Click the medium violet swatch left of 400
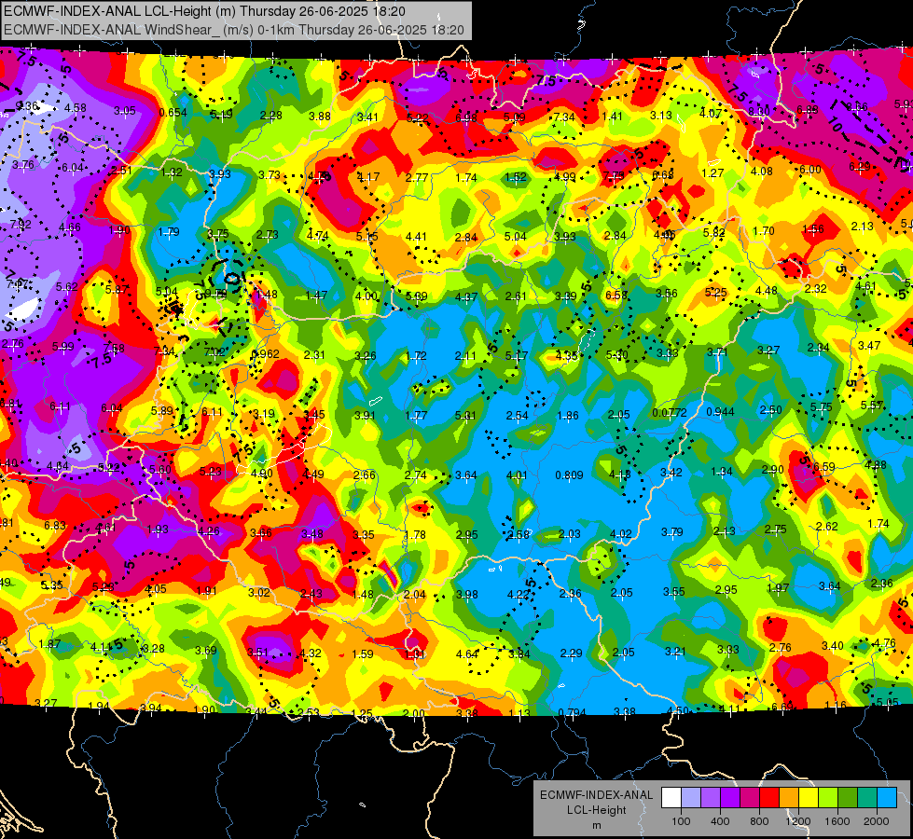Image resolution: width=913 pixels, height=839 pixels. [x=711, y=798]
